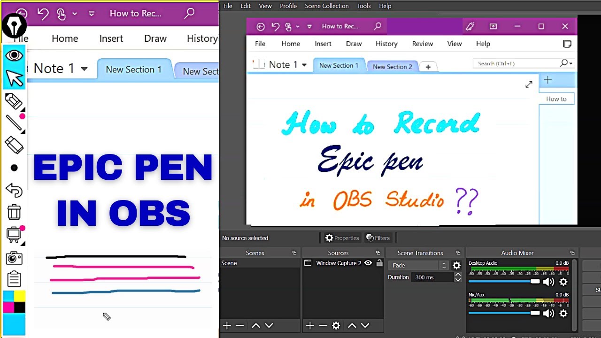Select the cursor tool in Epic Pen toolbar

[14, 78]
